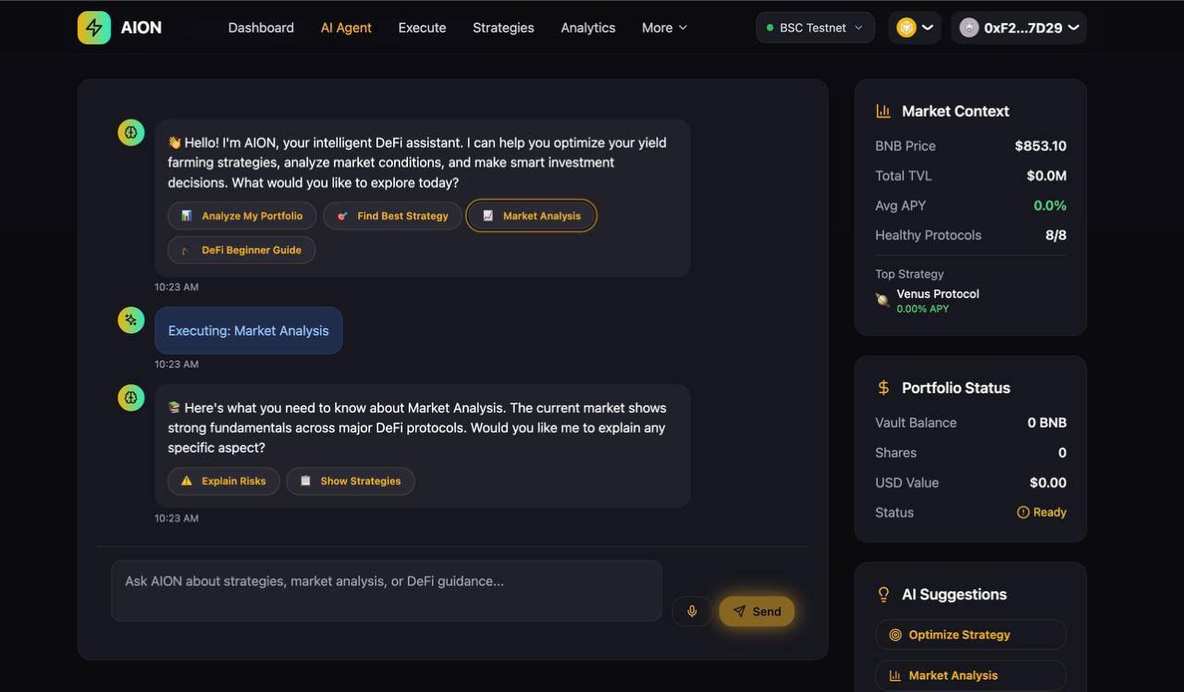This screenshot has width=1184, height=692.
Task: Go to the Dashboard tab
Action: click(261, 28)
